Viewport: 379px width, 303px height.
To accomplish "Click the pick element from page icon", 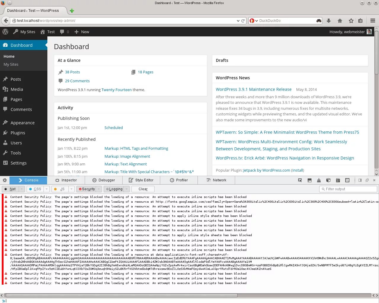I will [300, 180].
